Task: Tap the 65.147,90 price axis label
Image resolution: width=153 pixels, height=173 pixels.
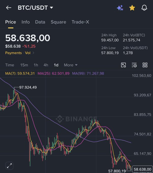Action: pyautogui.click(x=143, y=154)
